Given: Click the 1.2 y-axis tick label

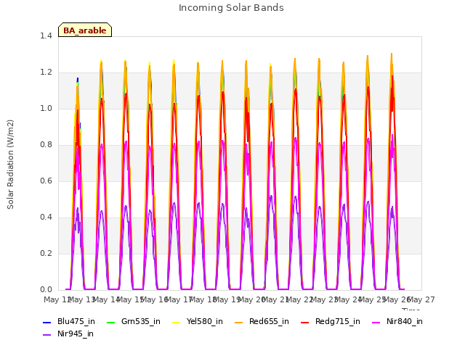Looking at the screenshot, I should coord(46,72).
